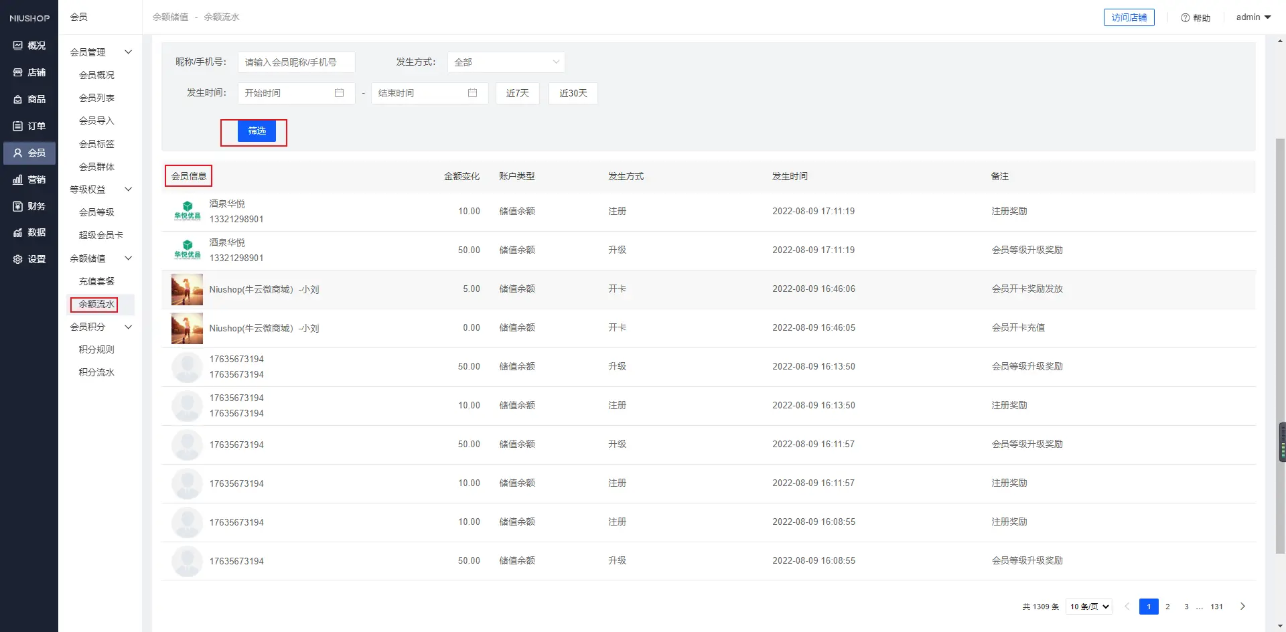Click the blue 筛选 filter button

(x=257, y=131)
